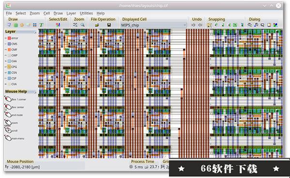Screen dimensions: 290x178
Task: Click the Layer panel float button
Action: tap(35, 32)
